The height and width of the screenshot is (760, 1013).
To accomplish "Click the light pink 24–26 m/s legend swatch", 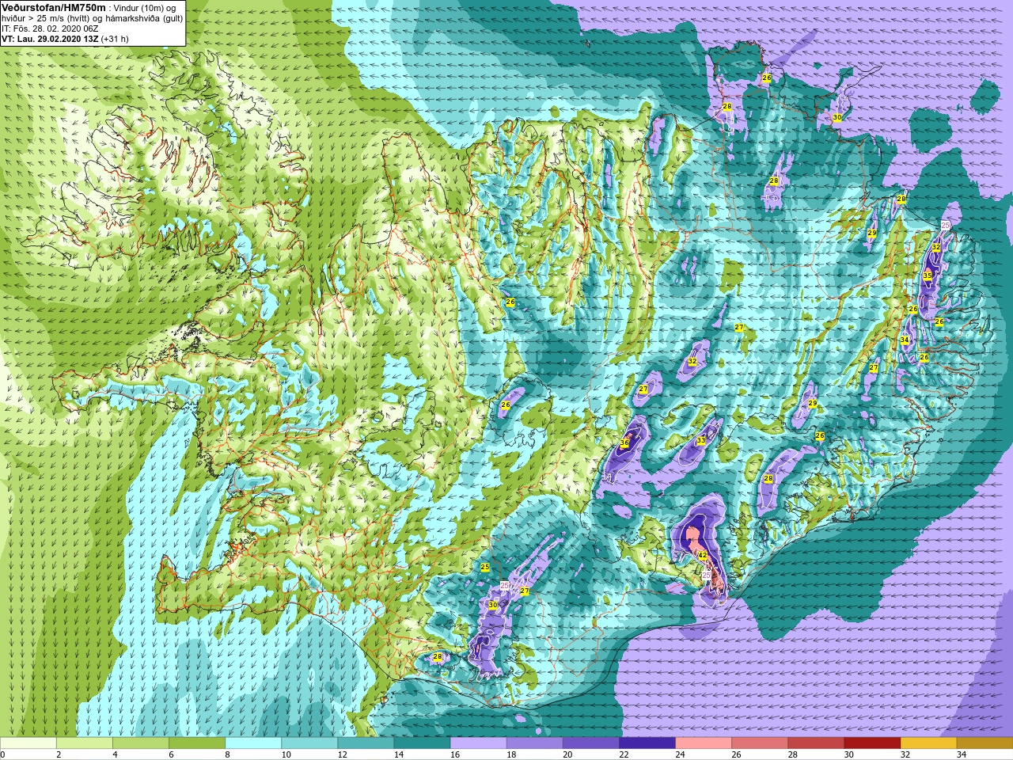I will (703, 743).
